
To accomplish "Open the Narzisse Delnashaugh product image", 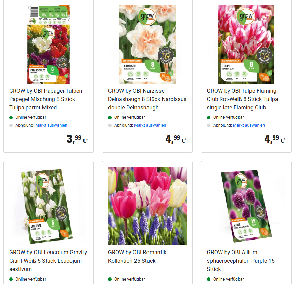I will click(x=147, y=44).
